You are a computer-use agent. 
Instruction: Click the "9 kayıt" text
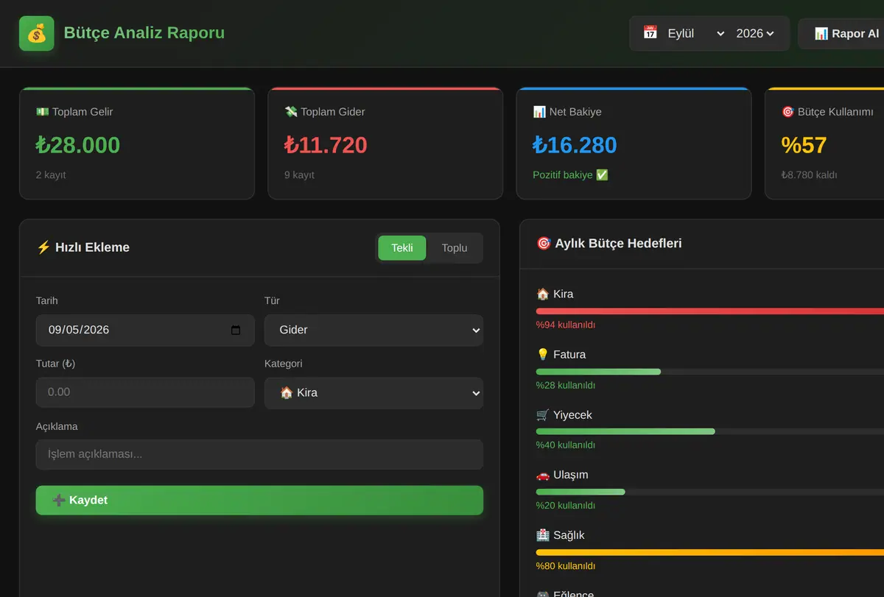[299, 175]
